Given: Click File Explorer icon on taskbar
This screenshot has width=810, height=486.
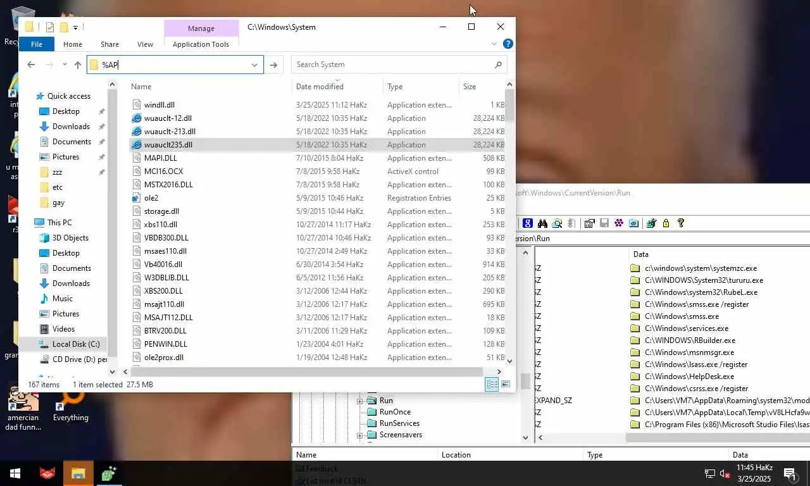Looking at the screenshot, I should 78,473.
